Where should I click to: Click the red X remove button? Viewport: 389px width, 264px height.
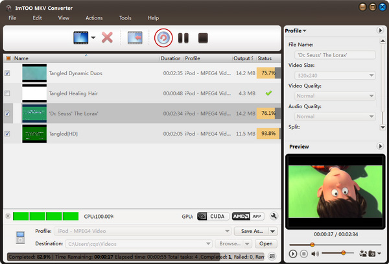(107, 38)
